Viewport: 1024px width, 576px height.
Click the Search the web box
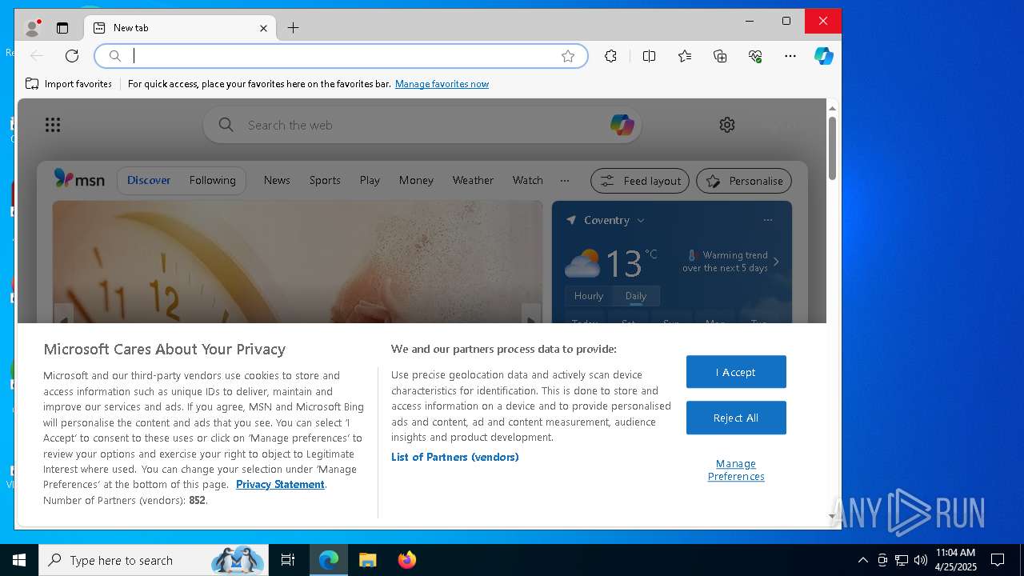422,125
